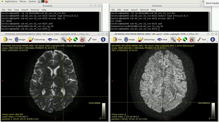
Task: Open File menu in left mrview window
Action: click(x=8, y=39)
